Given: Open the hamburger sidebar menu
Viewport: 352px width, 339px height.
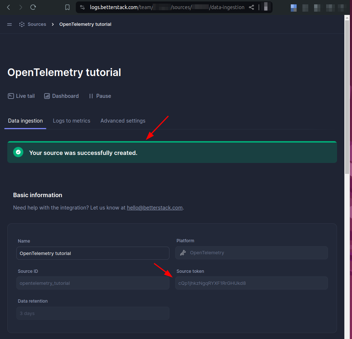Looking at the screenshot, I should (x=9, y=24).
